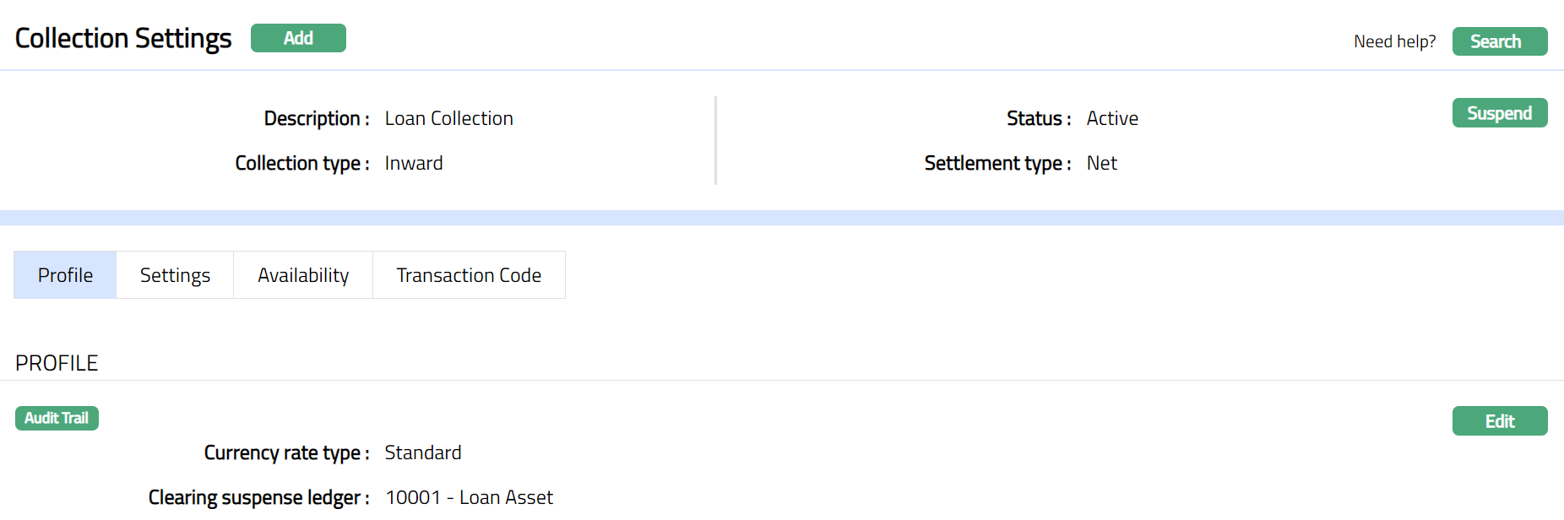Click the Net settlement type value
Viewport: 1564px width, 520px height.
tap(1101, 164)
